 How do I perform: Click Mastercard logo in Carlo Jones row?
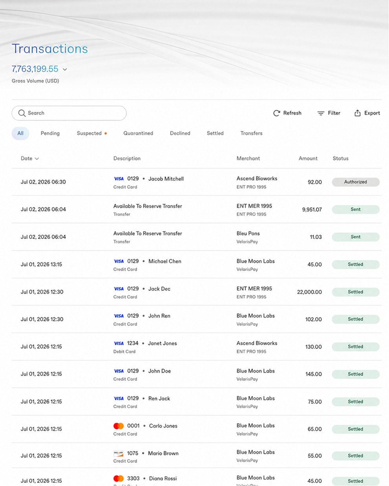point(119,426)
